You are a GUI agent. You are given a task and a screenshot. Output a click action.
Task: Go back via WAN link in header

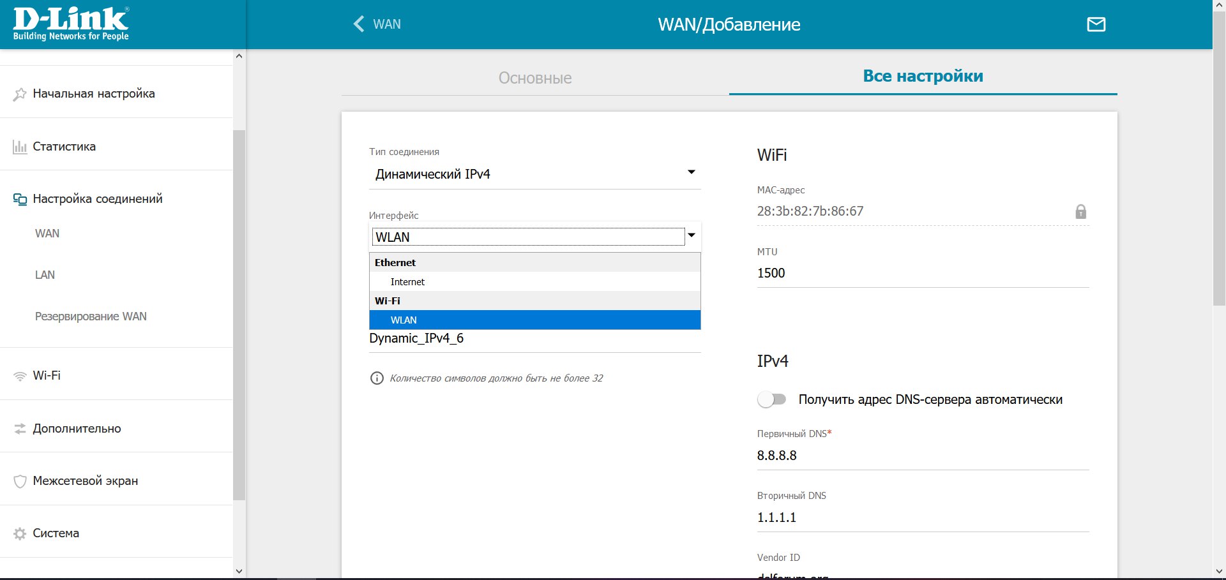[387, 24]
